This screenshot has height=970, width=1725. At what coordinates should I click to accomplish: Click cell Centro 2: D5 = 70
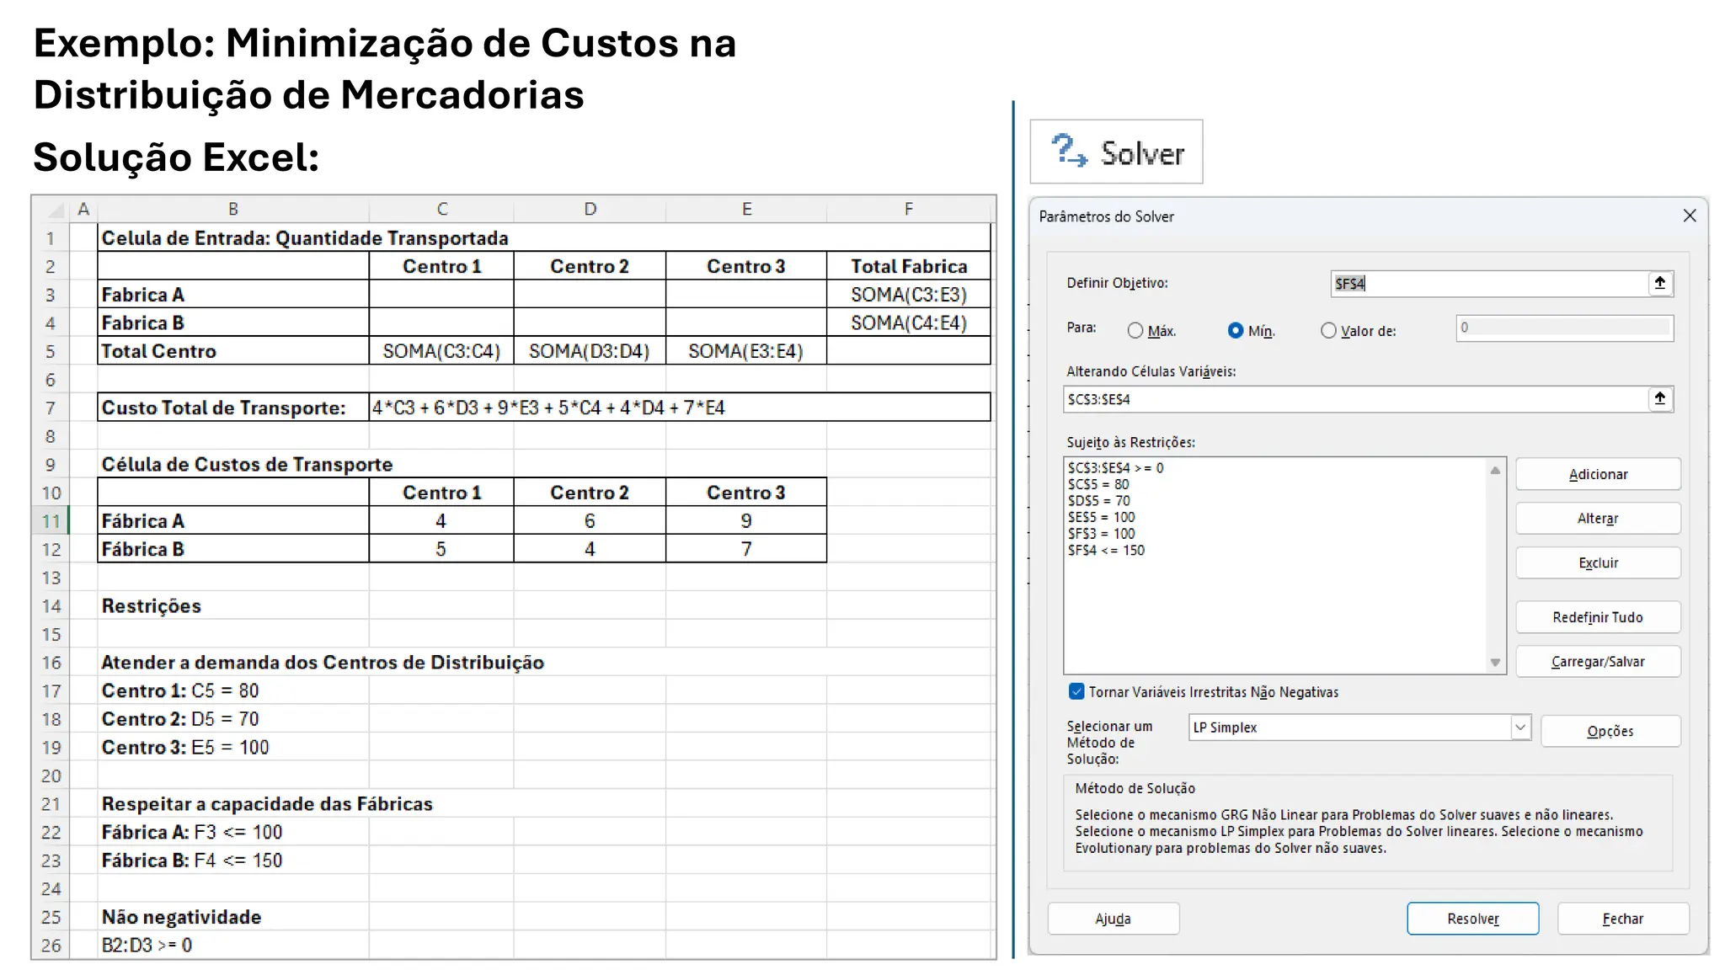pos(233,719)
